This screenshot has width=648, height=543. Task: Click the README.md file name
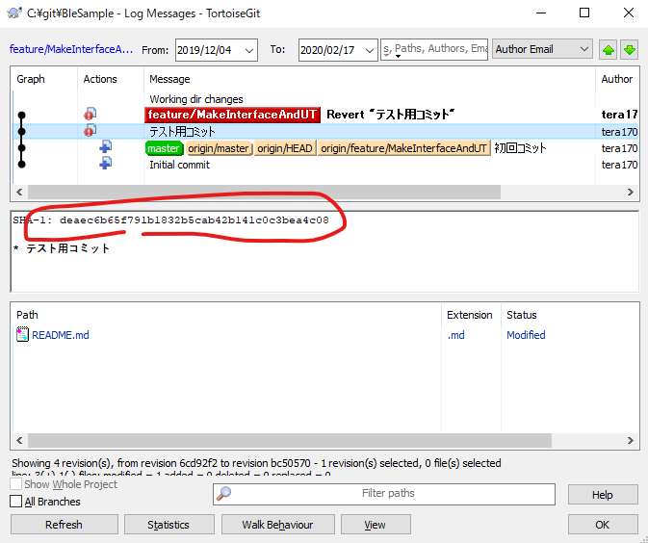click(61, 335)
